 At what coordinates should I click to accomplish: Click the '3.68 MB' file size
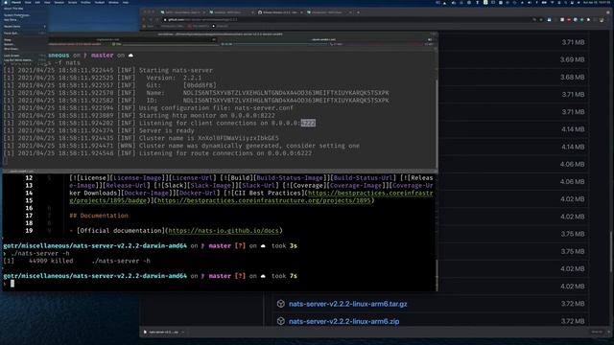pos(572,77)
